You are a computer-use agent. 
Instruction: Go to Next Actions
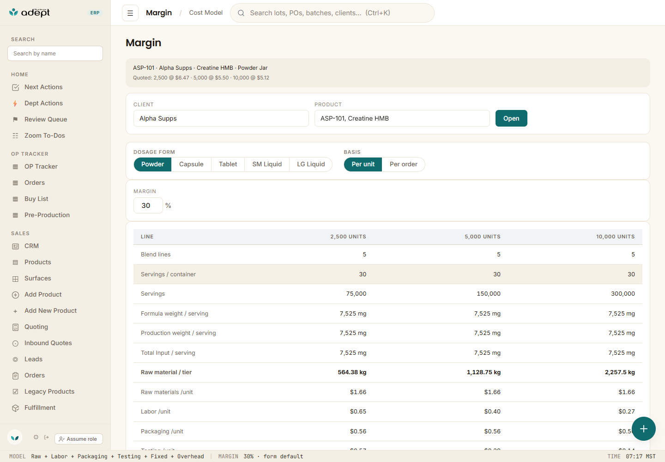pyautogui.click(x=43, y=87)
